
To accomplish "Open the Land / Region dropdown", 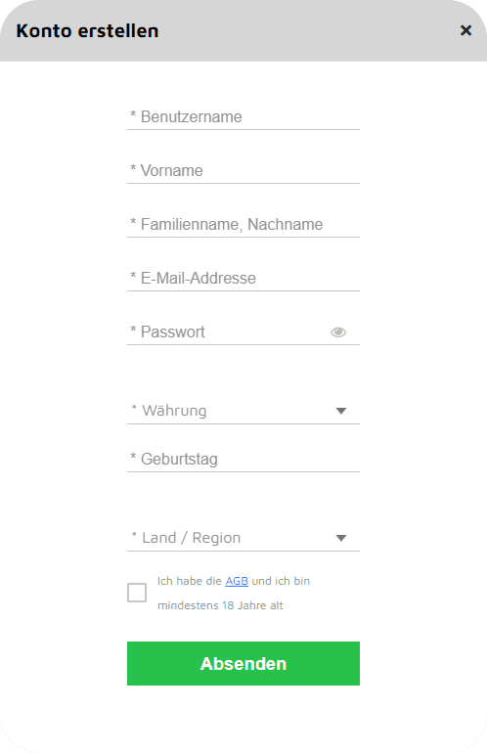I will (243, 538).
